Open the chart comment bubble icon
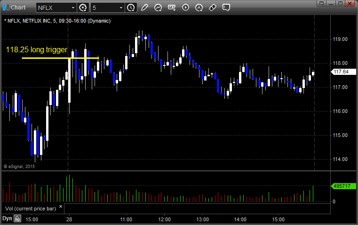The image size is (358, 225). coord(226,8)
